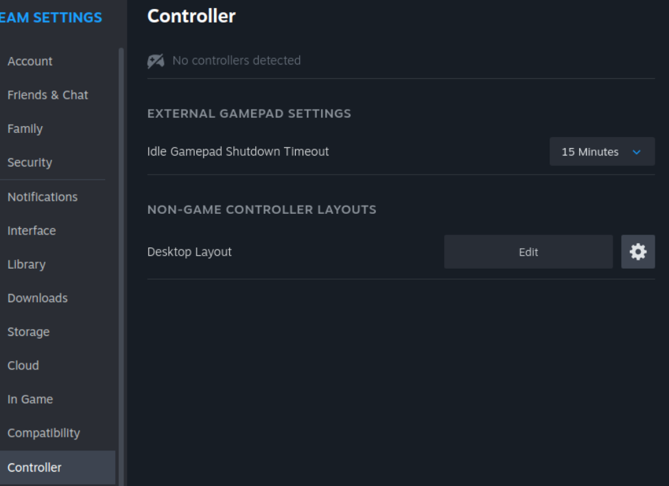This screenshot has height=486, width=669.
Task: Select the highlighted Controller sidebar item
Action: click(58, 467)
